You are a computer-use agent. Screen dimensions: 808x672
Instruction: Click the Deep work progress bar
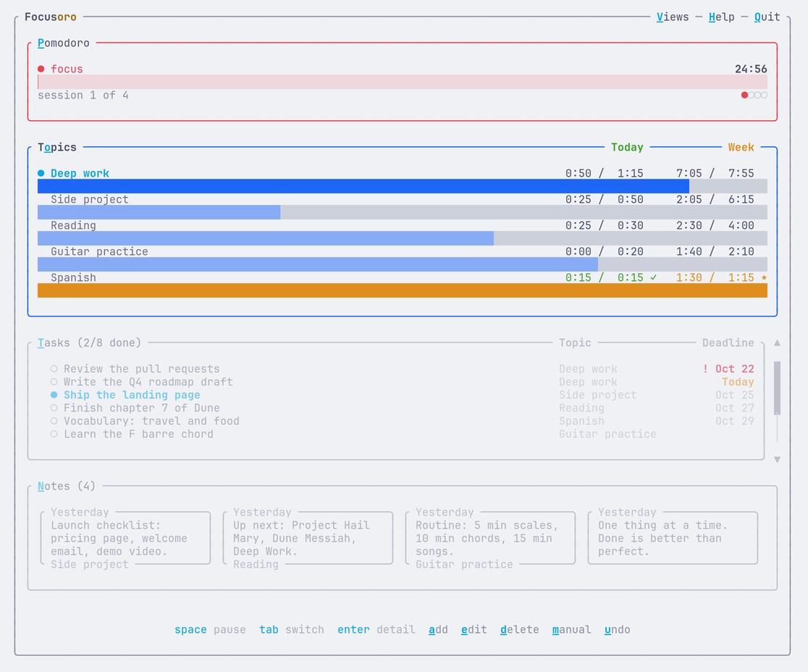point(403,186)
